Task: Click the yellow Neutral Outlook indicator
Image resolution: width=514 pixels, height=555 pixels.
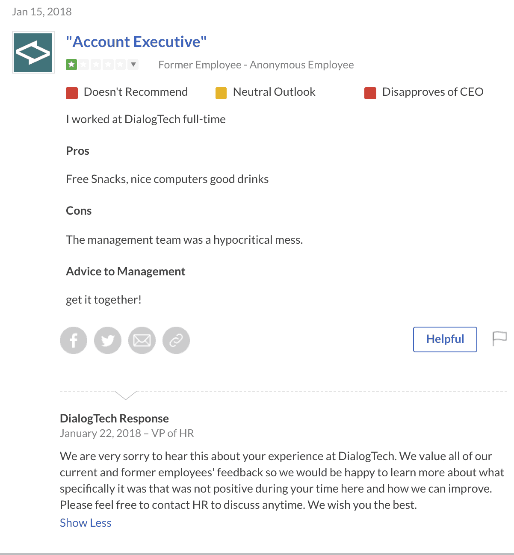Action: pyautogui.click(x=221, y=92)
